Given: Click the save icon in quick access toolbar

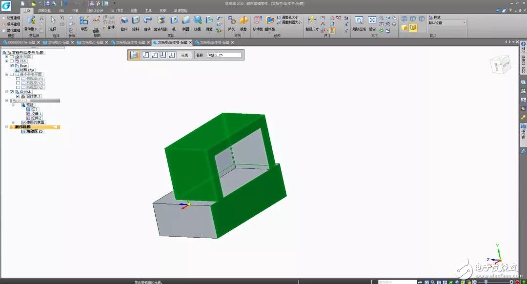Looking at the screenshot, I should pyautogui.click(x=48, y=3).
